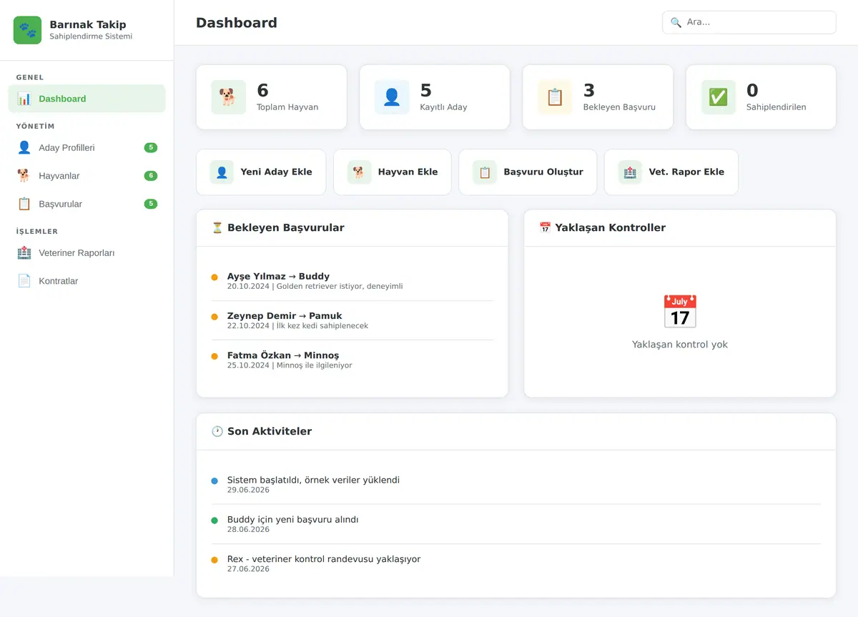This screenshot has height=617, width=858.
Task: Focus the Ara... search field
Action: [x=749, y=22]
